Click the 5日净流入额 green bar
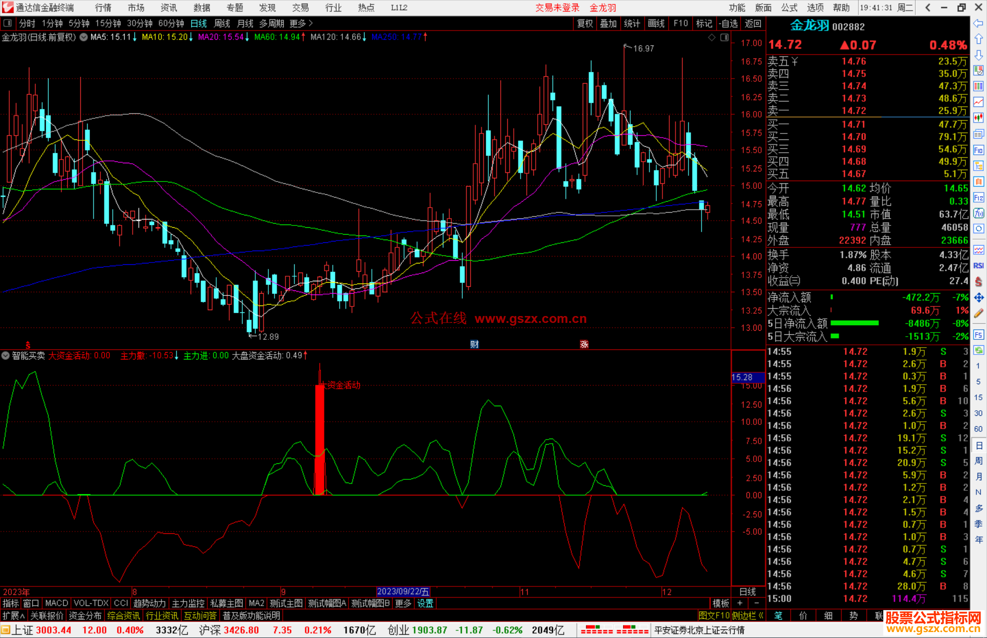The image size is (987, 638). 854,323
